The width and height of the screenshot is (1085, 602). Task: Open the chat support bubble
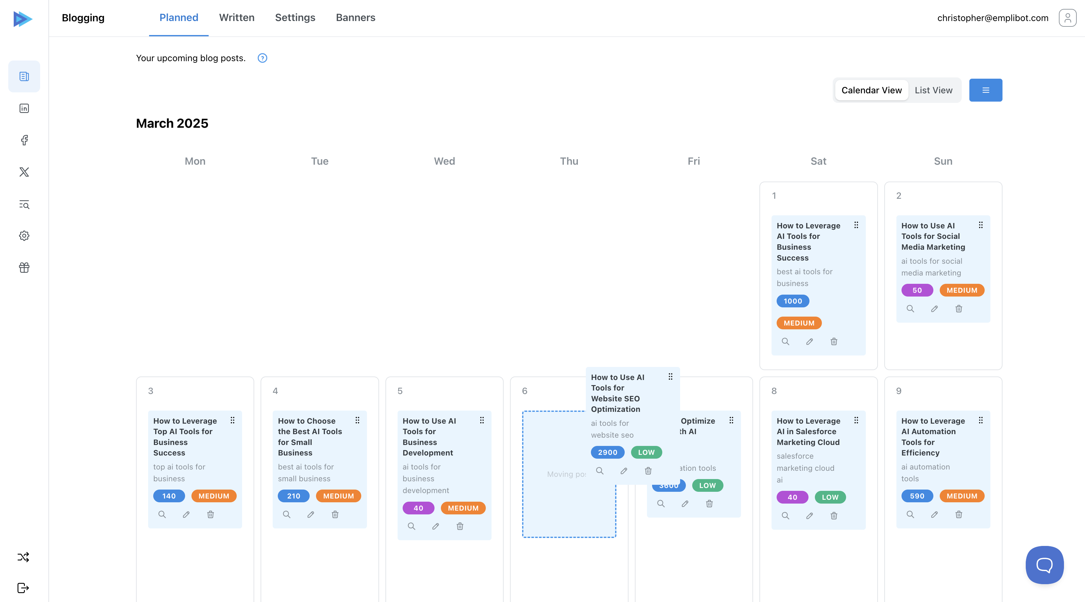[x=1044, y=565]
